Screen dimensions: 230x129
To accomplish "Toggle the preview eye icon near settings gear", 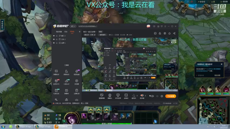I will 157,96.
